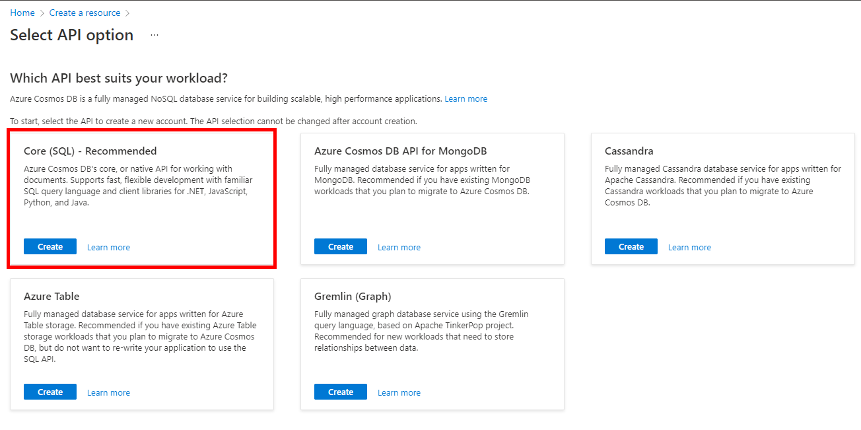Open the ellipsis menu beside Select API option

coord(154,34)
